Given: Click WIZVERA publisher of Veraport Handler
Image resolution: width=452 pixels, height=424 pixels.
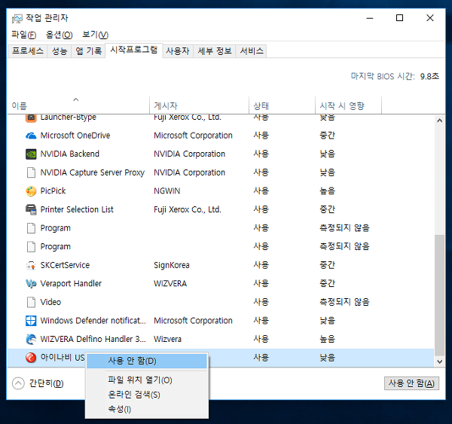Looking at the screenshot, I should point(170,284).
